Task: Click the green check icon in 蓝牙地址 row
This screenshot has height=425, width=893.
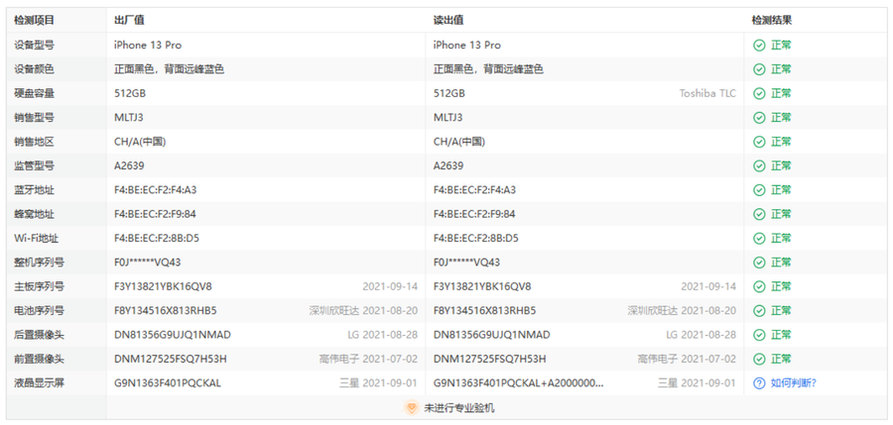Action: [759, 190]
